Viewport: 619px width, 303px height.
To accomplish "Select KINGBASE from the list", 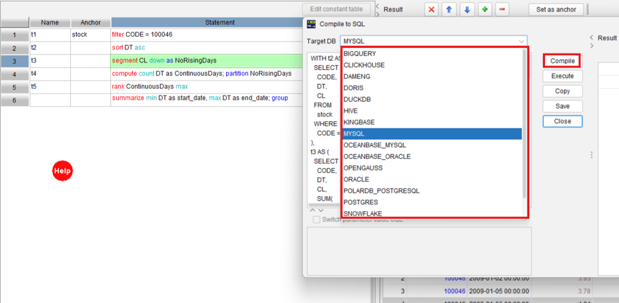I will pyautogui.click(x=432, y=122).
